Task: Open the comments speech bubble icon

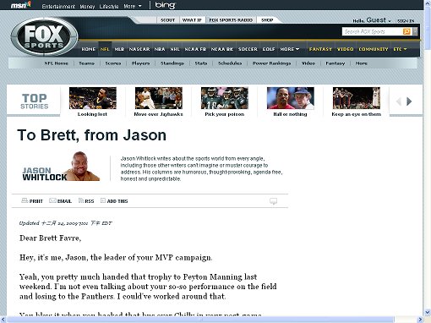Action: point(273,201)
